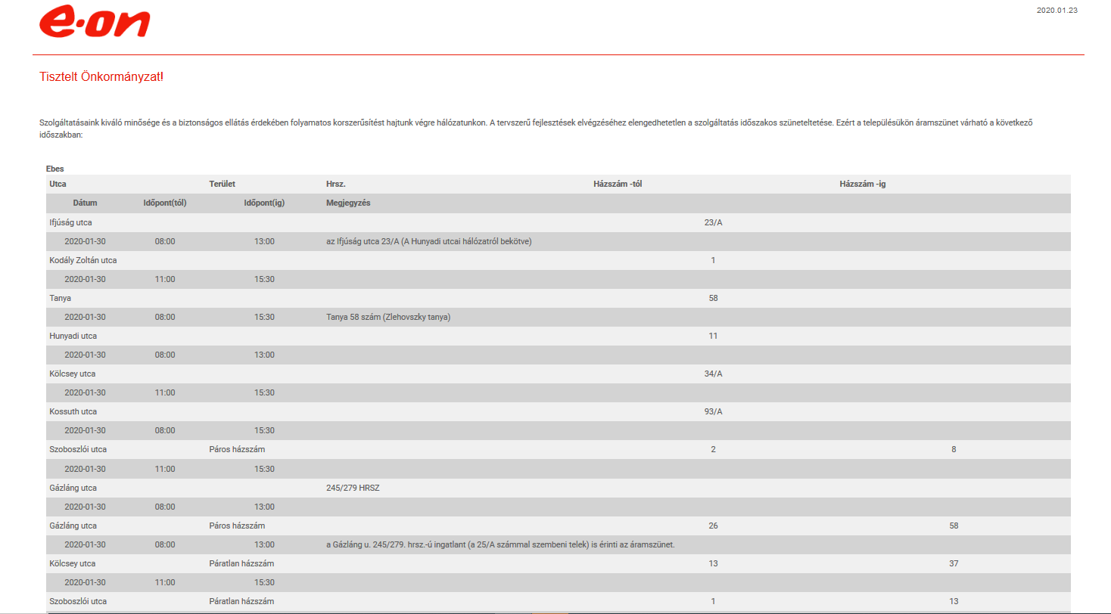Select Kölcsey utca in the 34/A row

(73, 374)
